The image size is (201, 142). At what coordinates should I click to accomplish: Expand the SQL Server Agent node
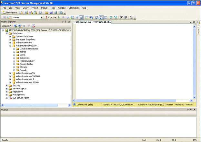(7, 98)
